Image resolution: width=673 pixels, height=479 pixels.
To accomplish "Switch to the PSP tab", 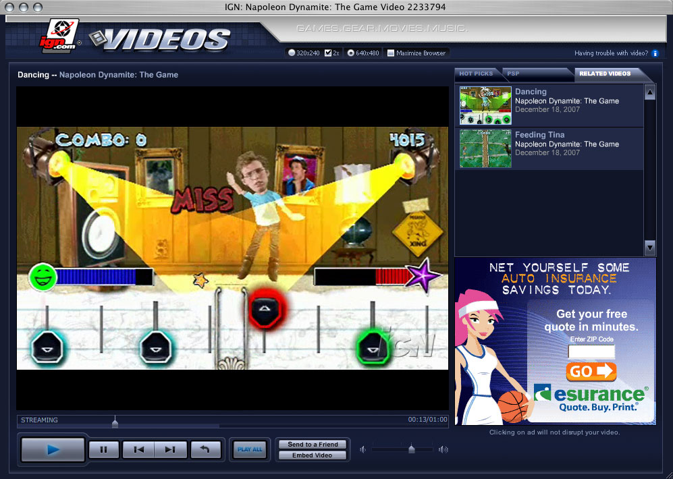I will [513, 74].
